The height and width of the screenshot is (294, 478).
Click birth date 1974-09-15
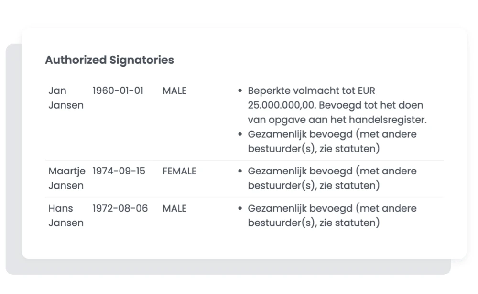[x=119, y=171]
